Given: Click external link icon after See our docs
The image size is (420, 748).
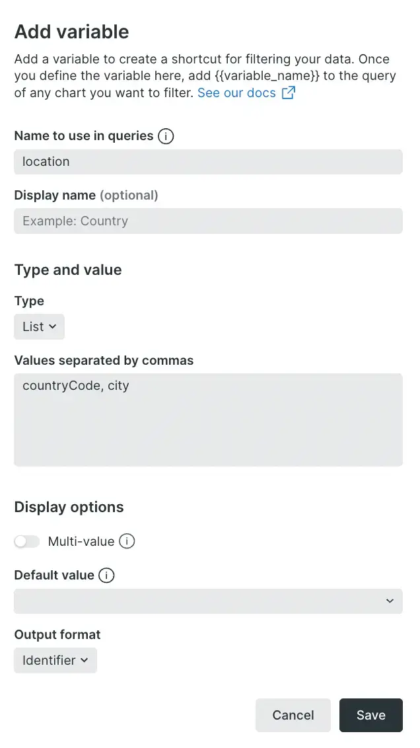Looking at the screenshot, I should coord(289,93).
